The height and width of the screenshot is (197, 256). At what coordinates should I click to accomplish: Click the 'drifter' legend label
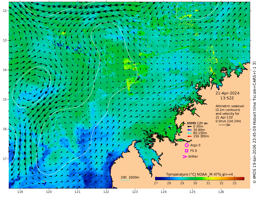tap(193, 156)
